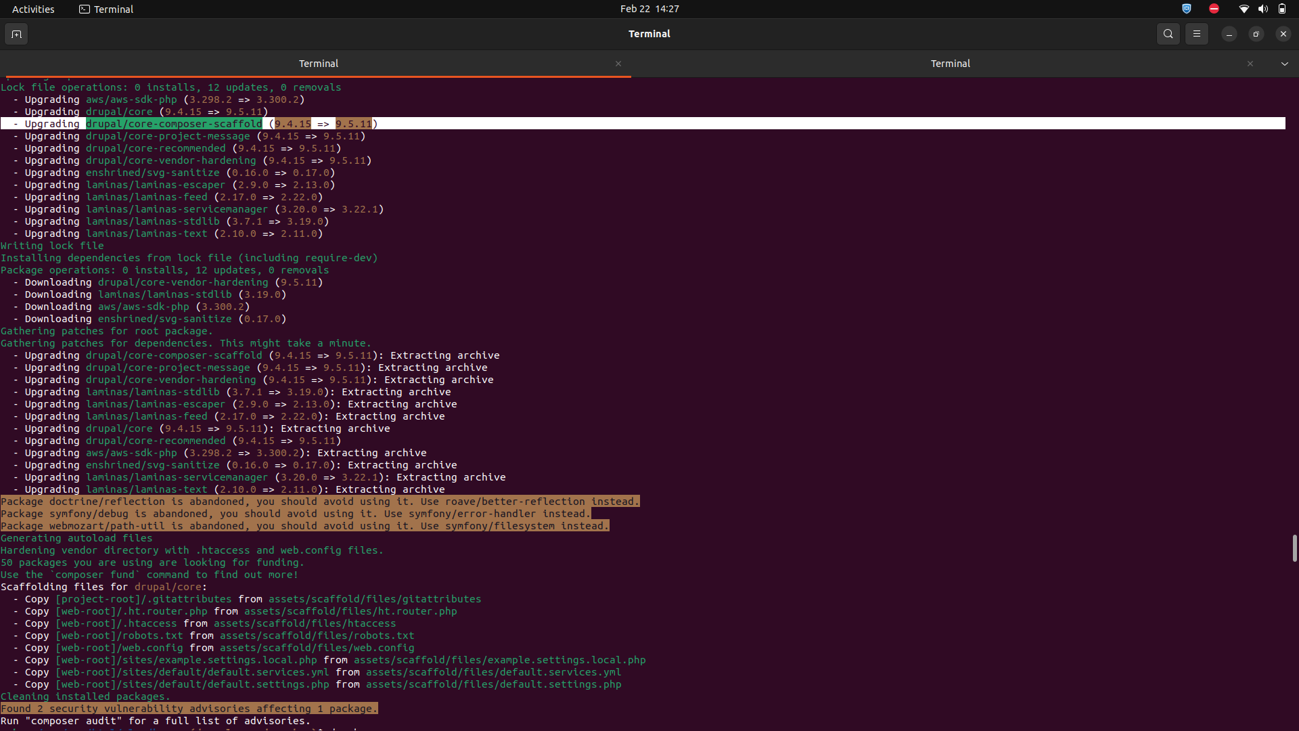
Task: Maximize or restore the Terminal window
Action: click(1256, 34)
